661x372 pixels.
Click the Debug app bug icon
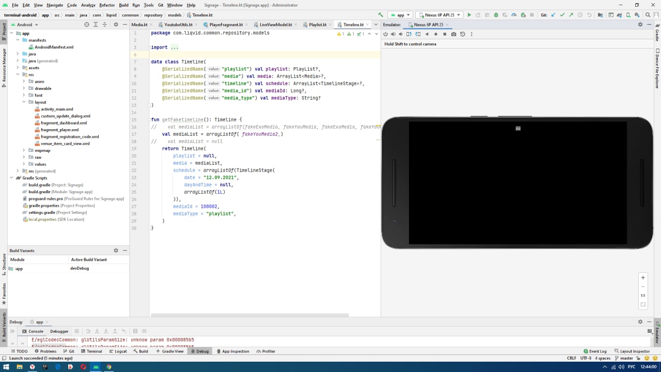(496, 15)
